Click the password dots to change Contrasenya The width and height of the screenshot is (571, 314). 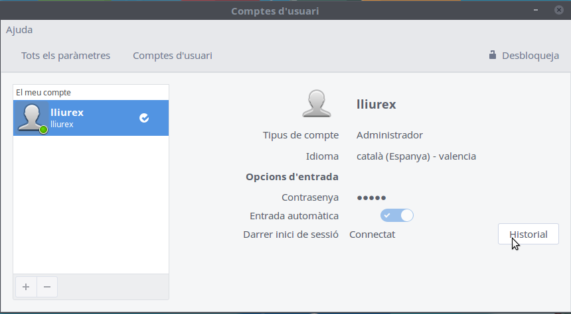(371, 197)
